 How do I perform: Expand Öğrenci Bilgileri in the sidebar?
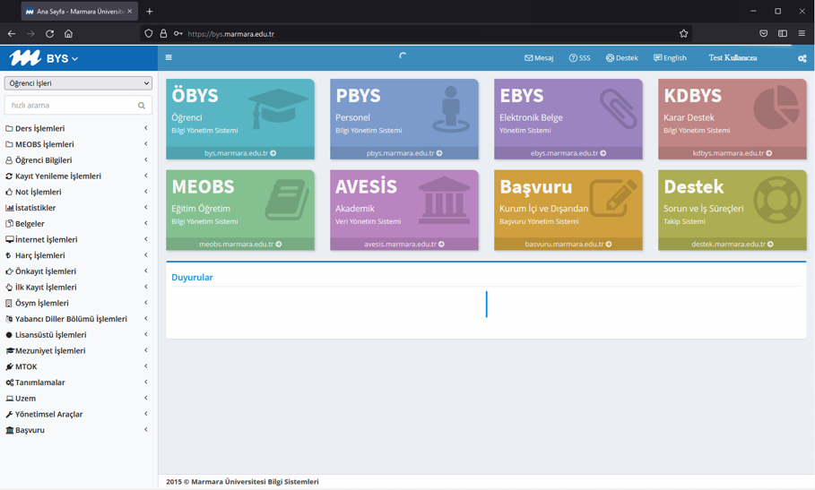pyautogui.click(x=78, y=159)
